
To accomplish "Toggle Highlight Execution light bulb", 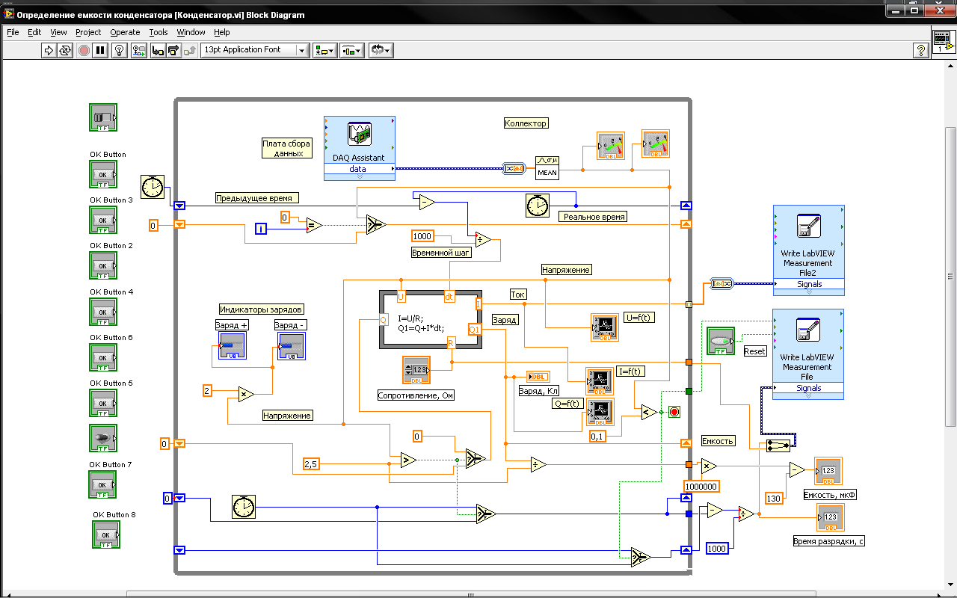I will [119, 50].
